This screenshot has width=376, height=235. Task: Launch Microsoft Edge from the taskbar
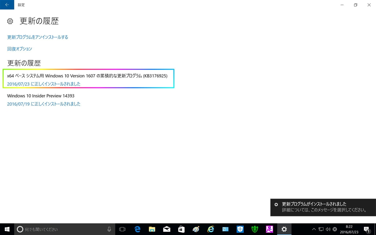click(137, 229)
